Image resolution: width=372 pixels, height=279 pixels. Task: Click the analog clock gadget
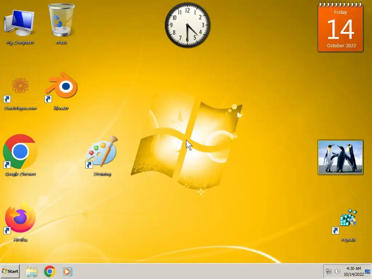point(187,25)
